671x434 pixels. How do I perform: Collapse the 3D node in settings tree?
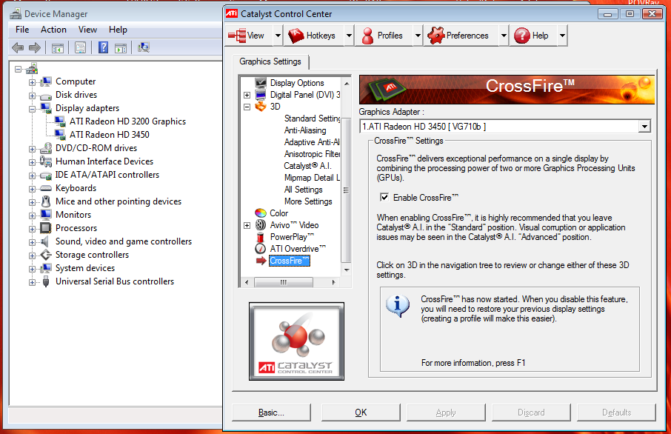(x=247, y=107)
